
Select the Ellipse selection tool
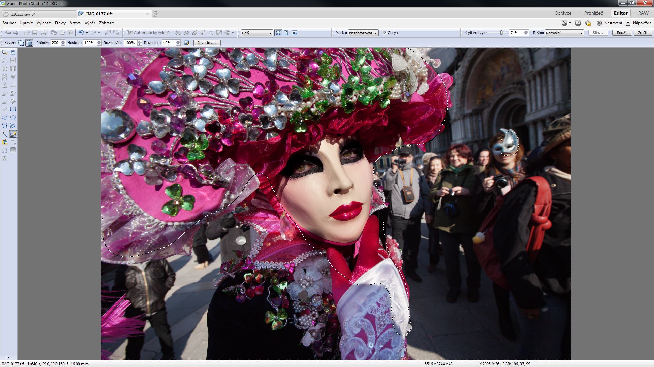click(x=5, y=118)
